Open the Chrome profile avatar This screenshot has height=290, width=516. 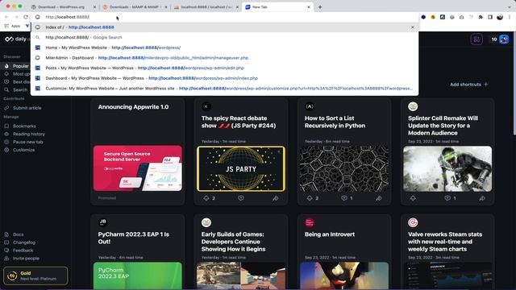500,17
